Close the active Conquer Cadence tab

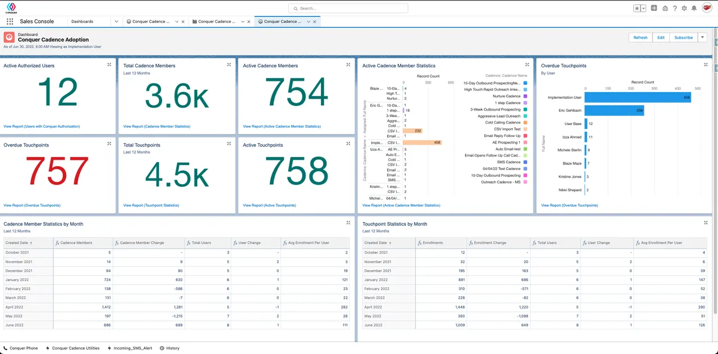[x=315, y=21]
